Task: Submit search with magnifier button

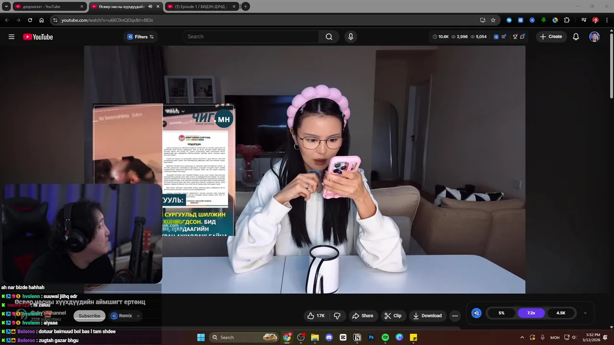Action: [x=329, y=36]
